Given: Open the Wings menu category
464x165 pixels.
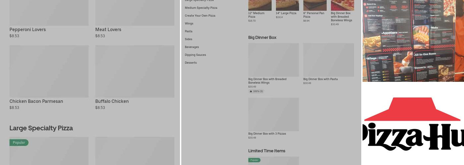Looking at the screenshot, I should 189,24.
